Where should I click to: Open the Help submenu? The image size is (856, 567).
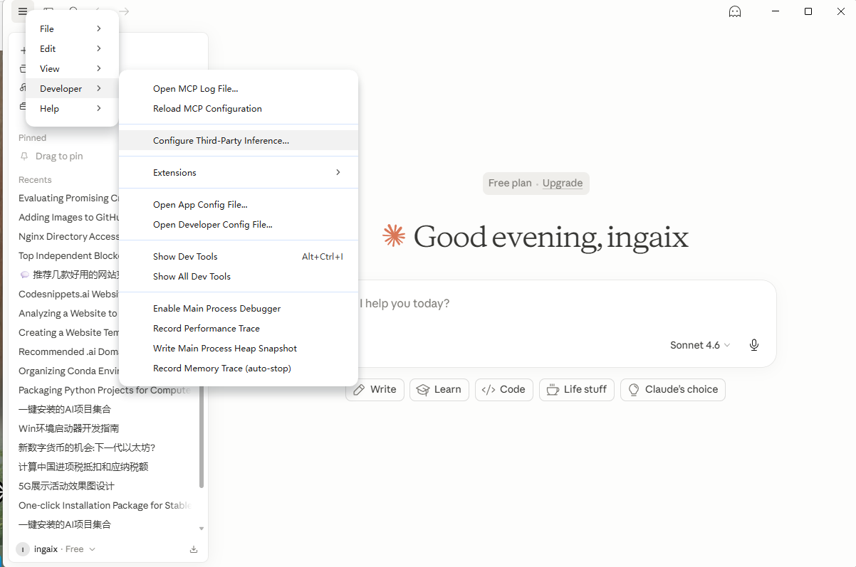(72, 108)
